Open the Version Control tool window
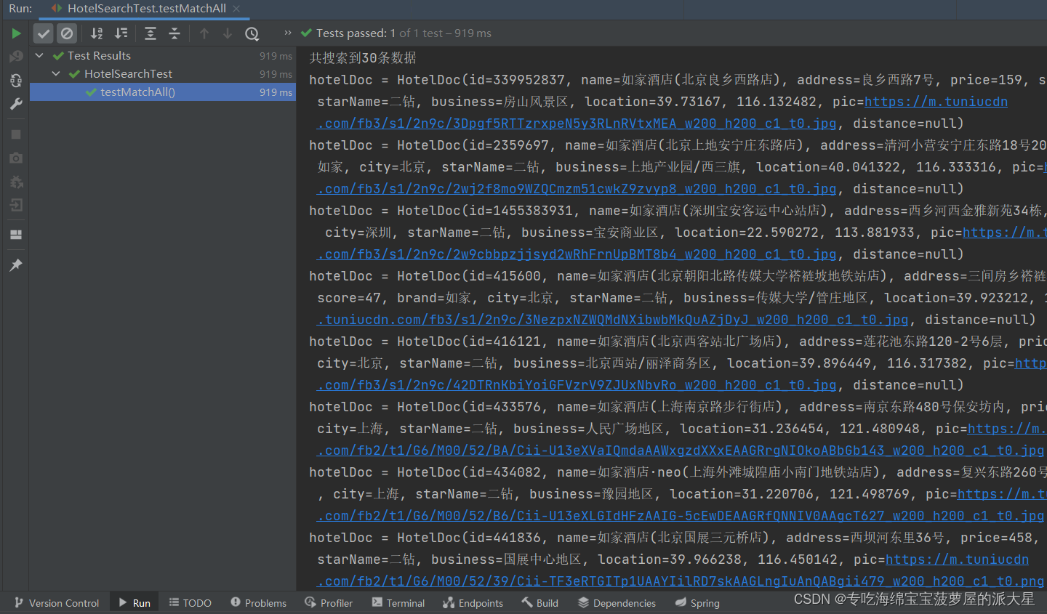The width and height of the screenshot is (1047, 614). 57,603
